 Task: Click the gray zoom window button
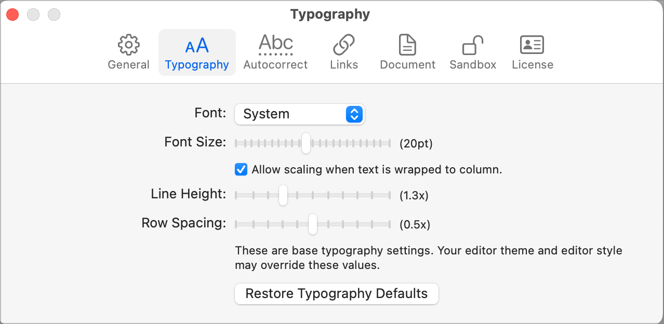(54, 15)
